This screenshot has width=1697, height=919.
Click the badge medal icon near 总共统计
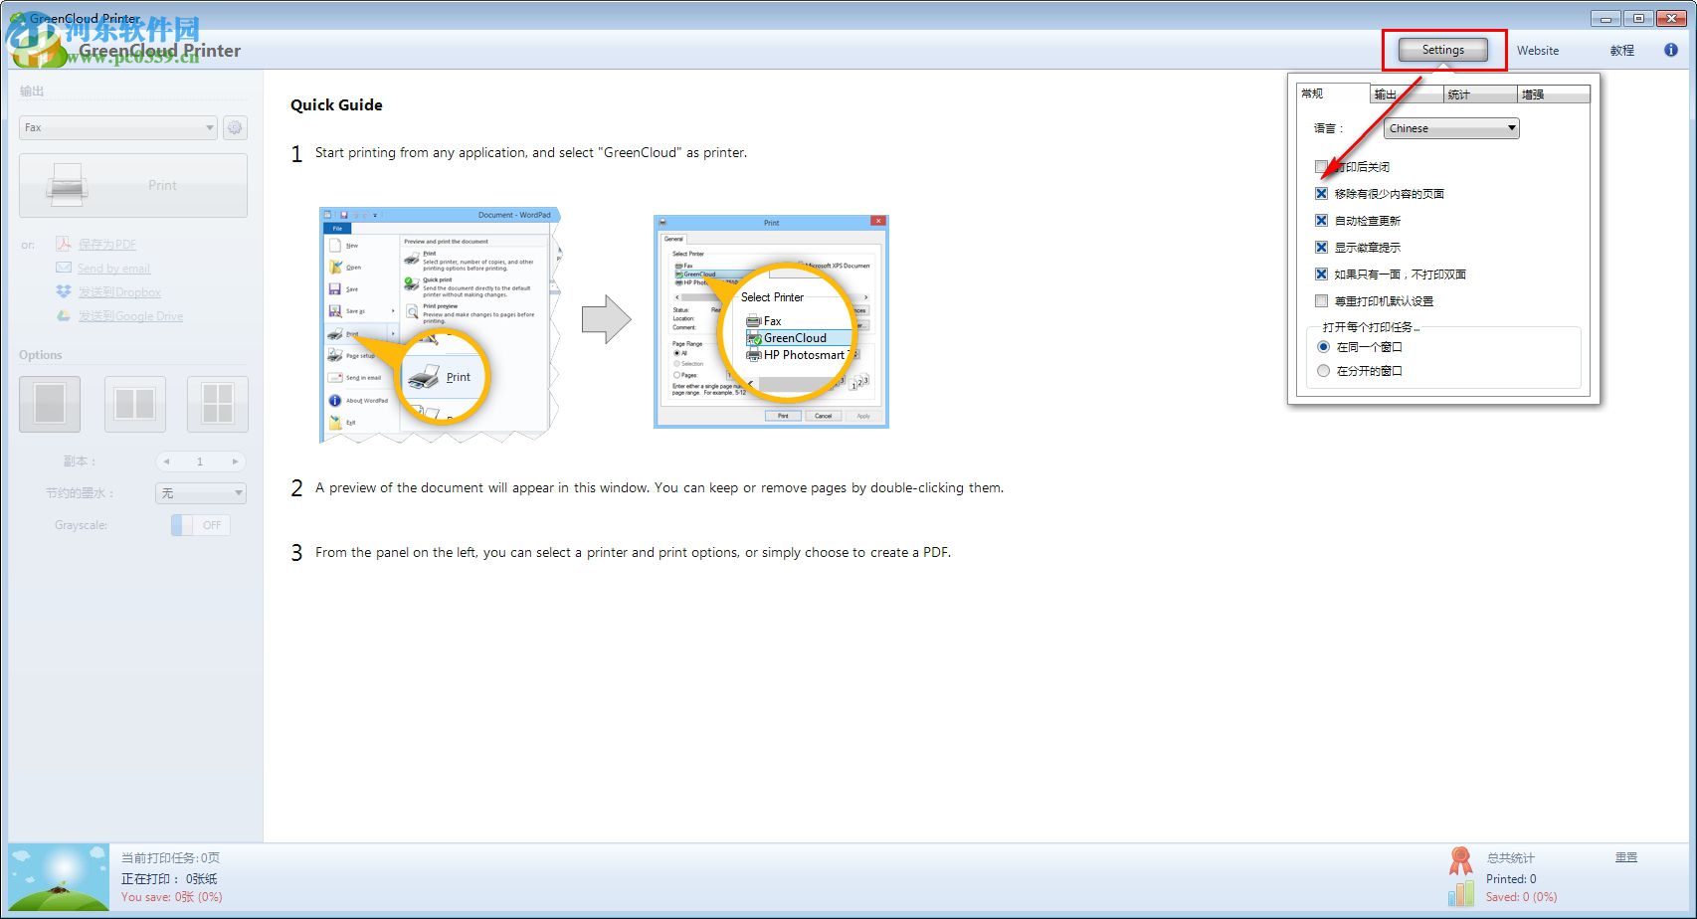click(1460, 860)
